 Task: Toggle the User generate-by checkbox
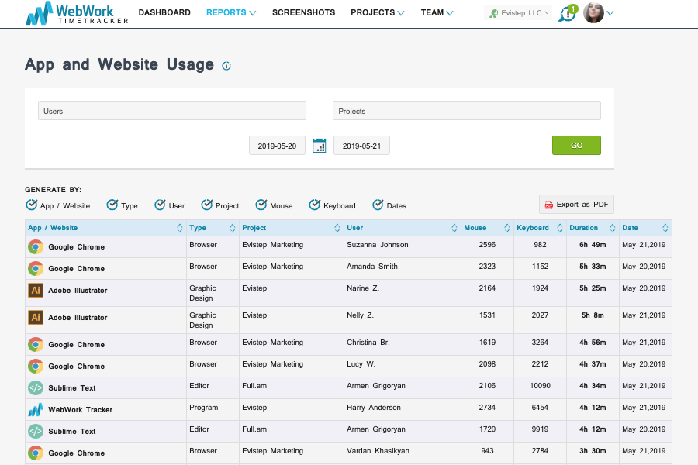160,205
